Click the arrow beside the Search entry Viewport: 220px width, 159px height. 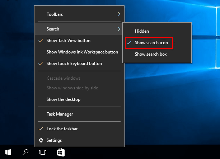pyautogui.click(x=119, y=29)
